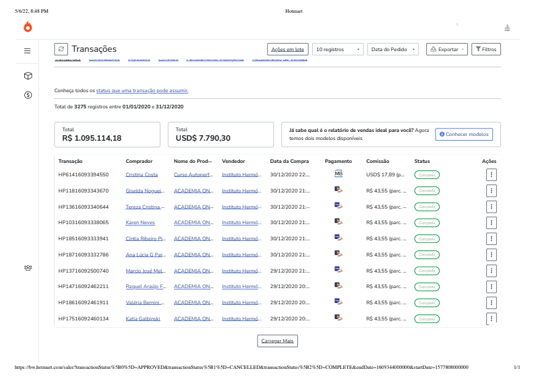Open the Filtros button
This screenshot has height=379, width=536.
coord(486,50)
